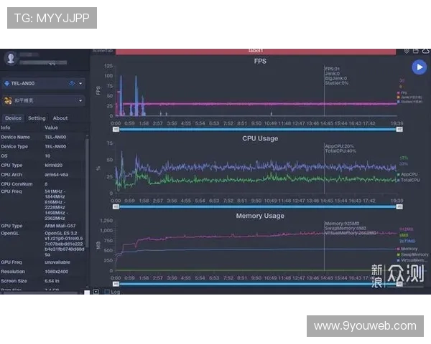431x344 pixels.
Task: Click the connection icon beside TEL-AN00
Action: click(x=72, y=83)
